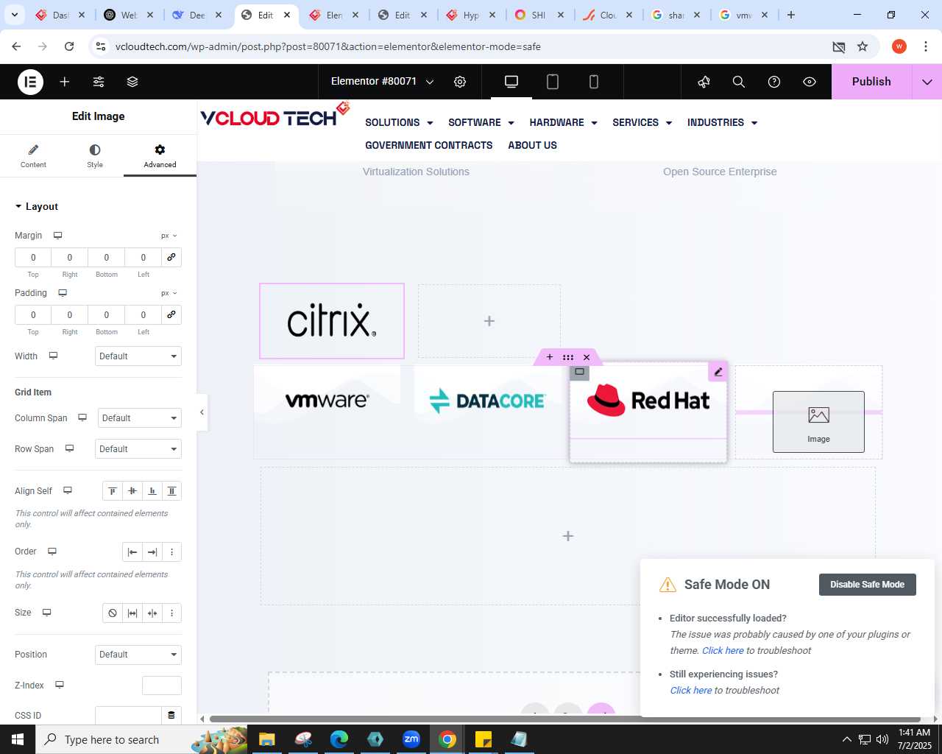Change Margin responsive device icon
This screenshot has width=942, height=754.
pyautogui.click(x=57, y=236)
